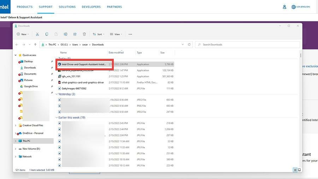
Task: Switch to large thumbnails view icon
Action: coord(299,170)
